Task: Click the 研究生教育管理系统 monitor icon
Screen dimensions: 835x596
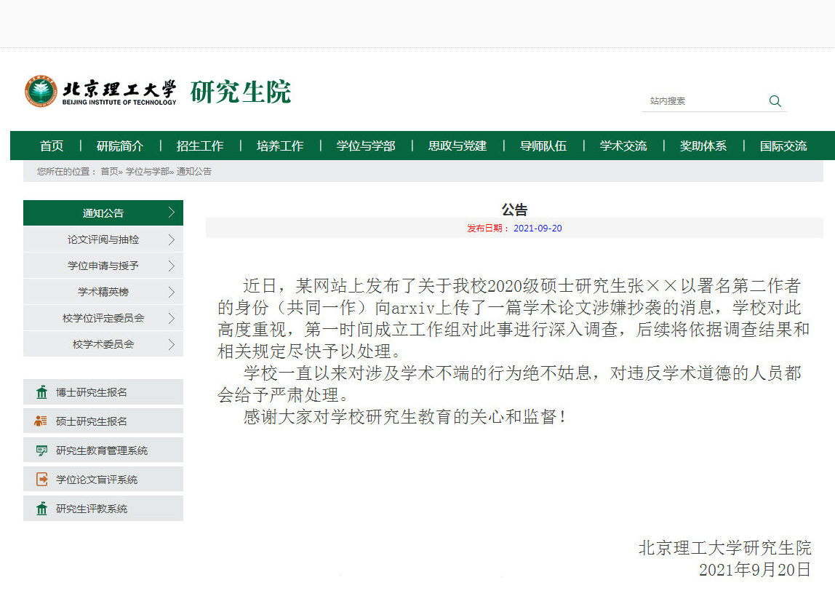Action: coord(41,450)
